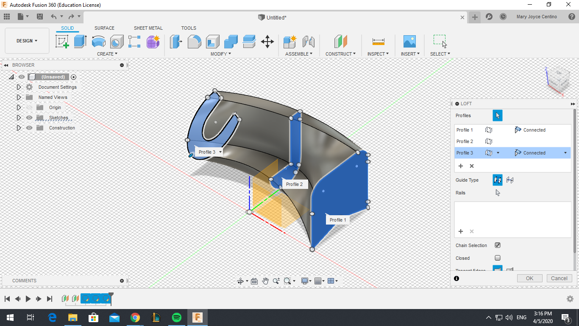Screen dimensions: 579x326
Task: Activate the Move/Copy tool
Action: [x=267, y=42]
